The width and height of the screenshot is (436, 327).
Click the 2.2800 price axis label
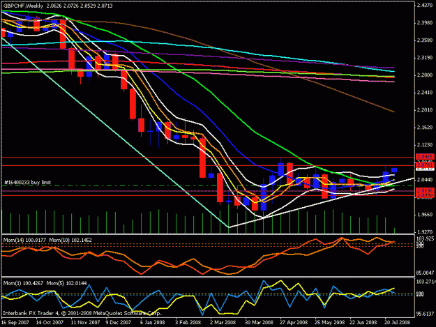click(x=426, y=75)
